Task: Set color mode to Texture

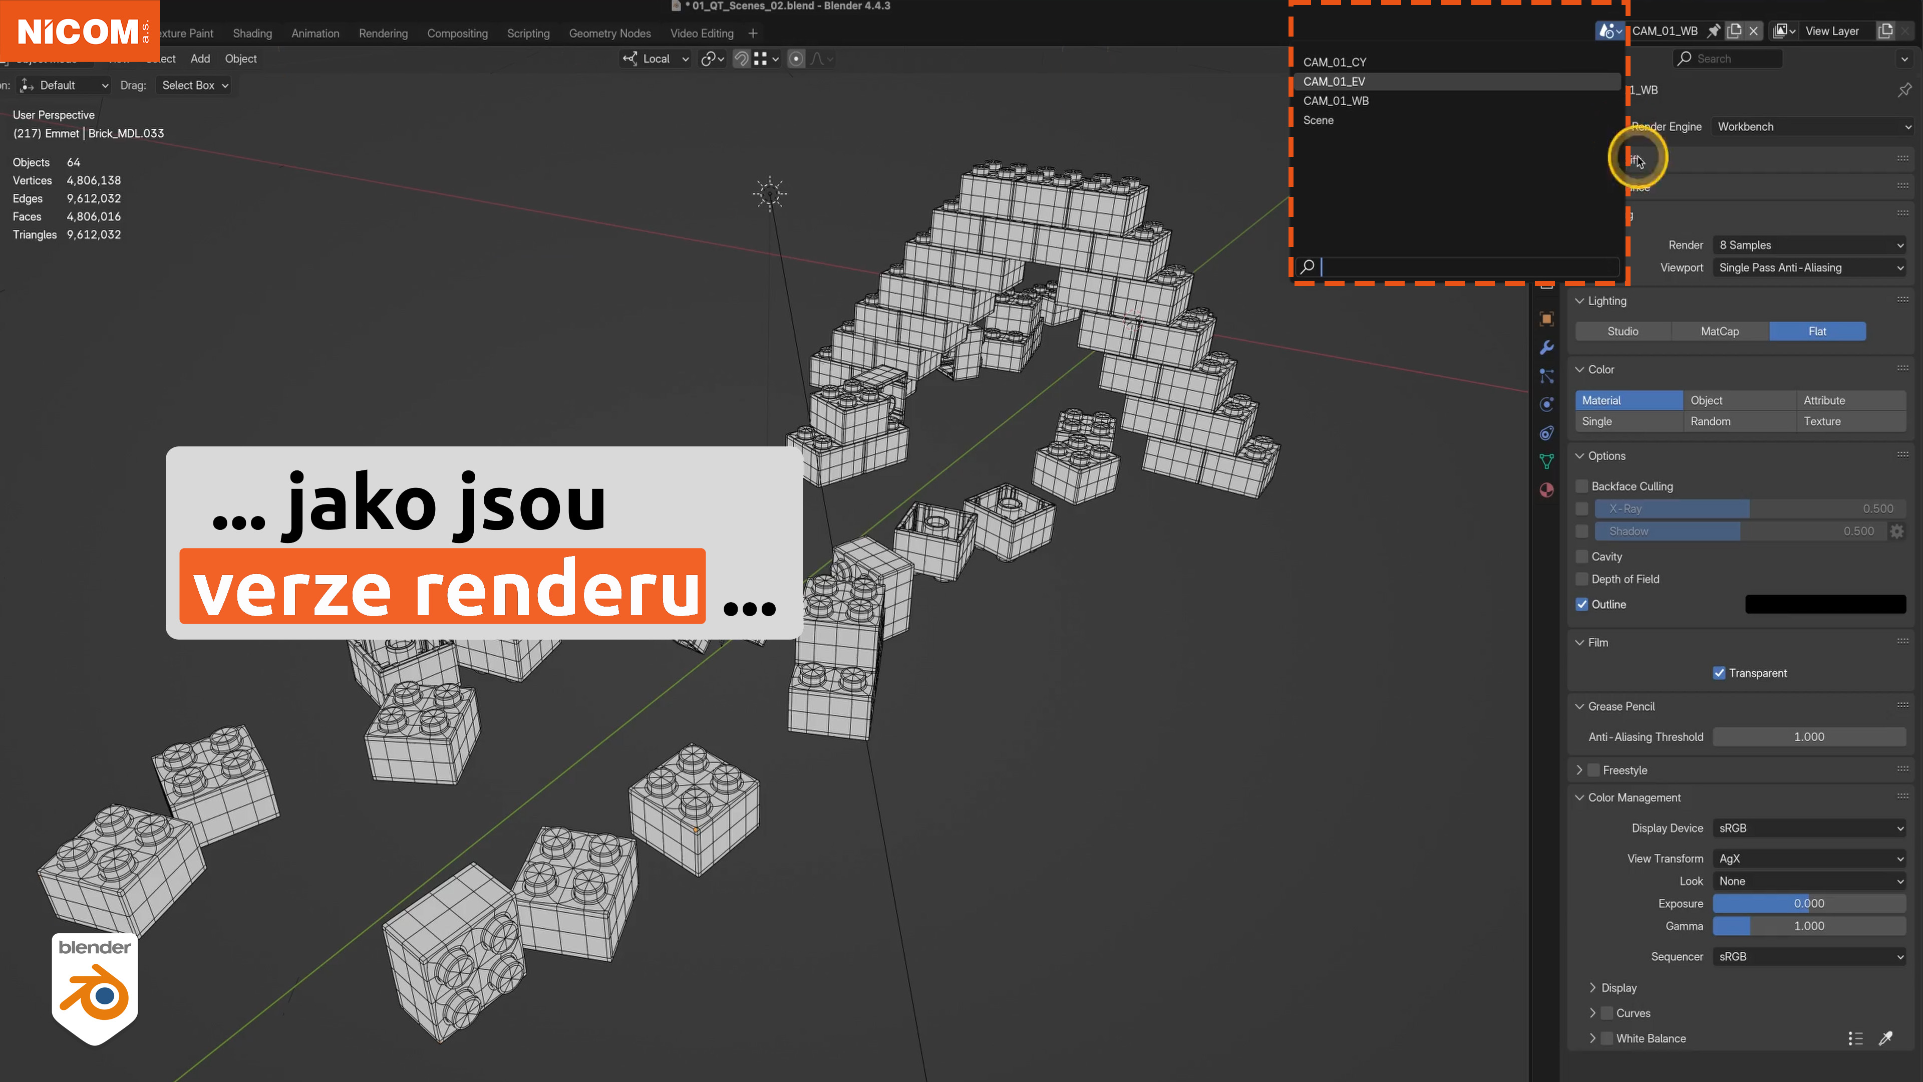Action: [x=1851, y=421]
